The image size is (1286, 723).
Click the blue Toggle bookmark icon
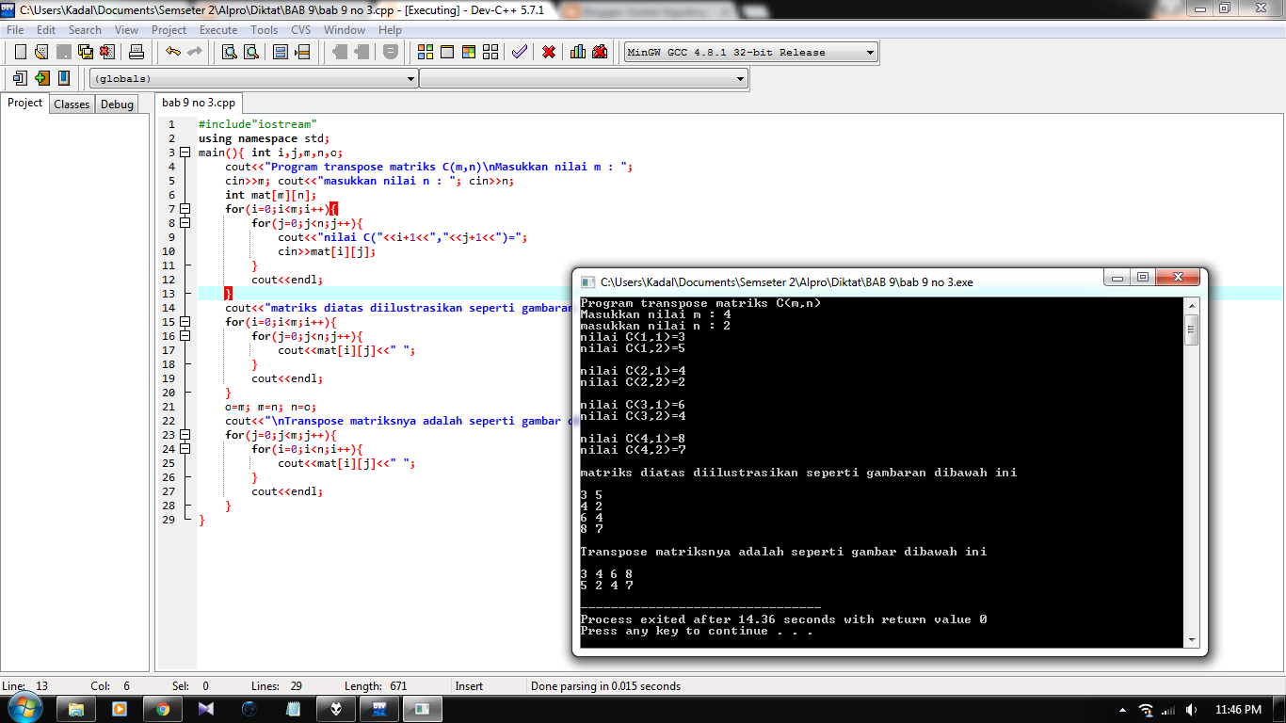coord(63,78)
